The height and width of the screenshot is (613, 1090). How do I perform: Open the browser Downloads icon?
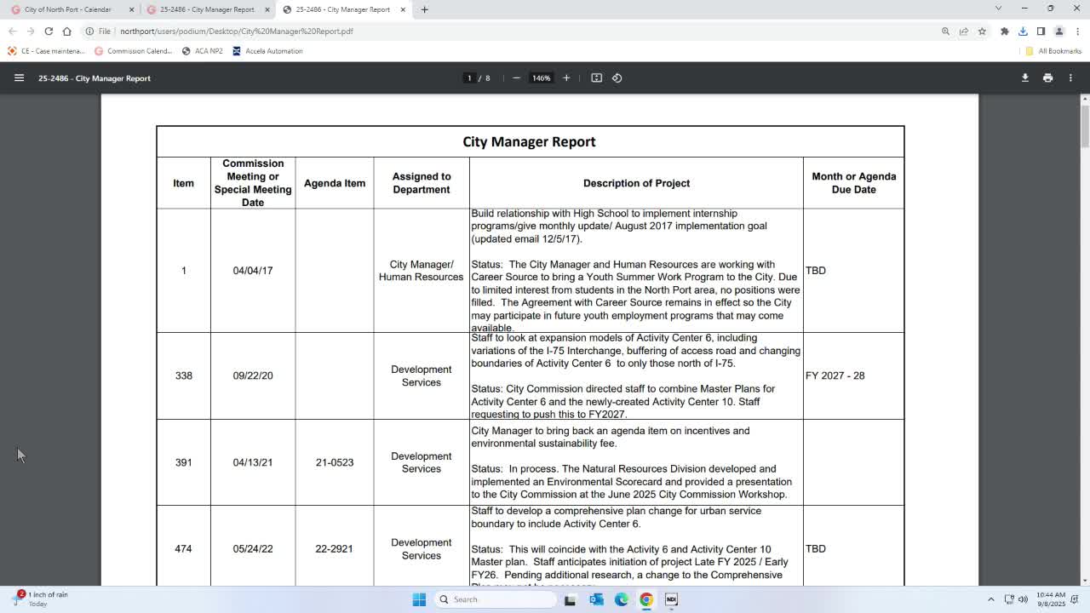click(1024, 31)
